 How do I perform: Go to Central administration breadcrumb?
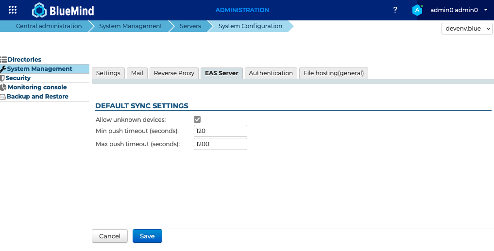[x=49, y=26]
